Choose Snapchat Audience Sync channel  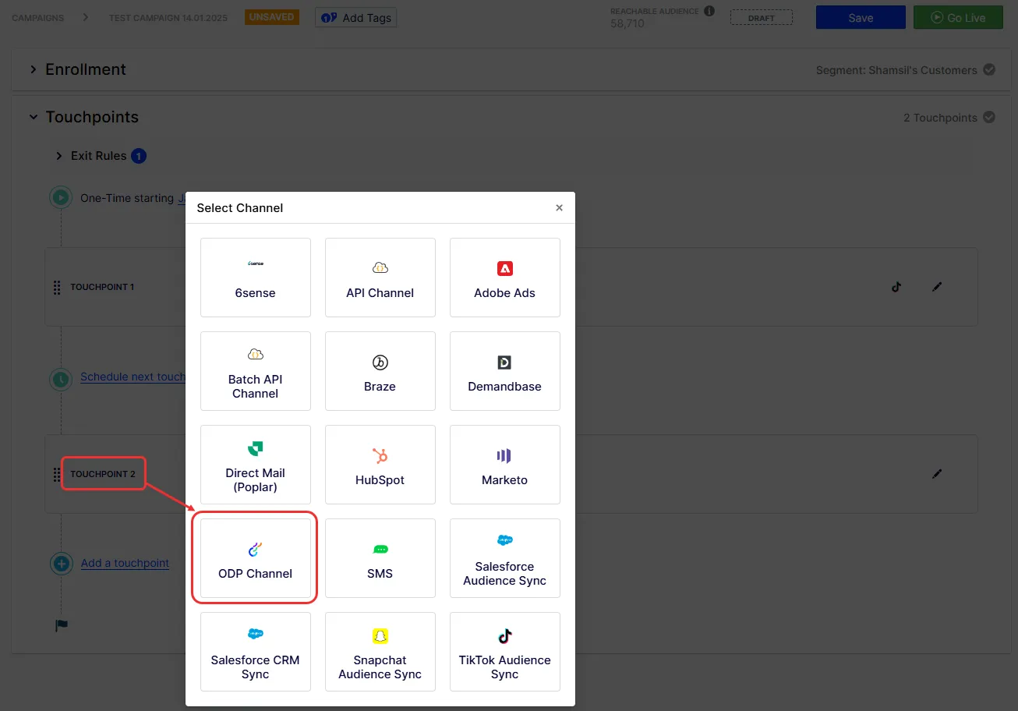point(380,652)
